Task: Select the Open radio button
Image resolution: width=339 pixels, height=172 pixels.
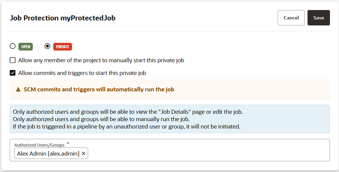Action: tap(13, 46)
